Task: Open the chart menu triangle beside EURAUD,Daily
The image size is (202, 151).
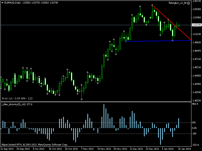Action: 2,3
